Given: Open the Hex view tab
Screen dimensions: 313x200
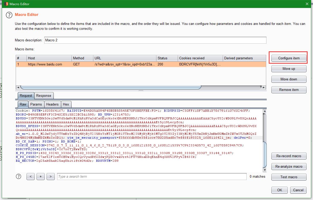Looking at the screenshot, I should (x=66, y=104).
